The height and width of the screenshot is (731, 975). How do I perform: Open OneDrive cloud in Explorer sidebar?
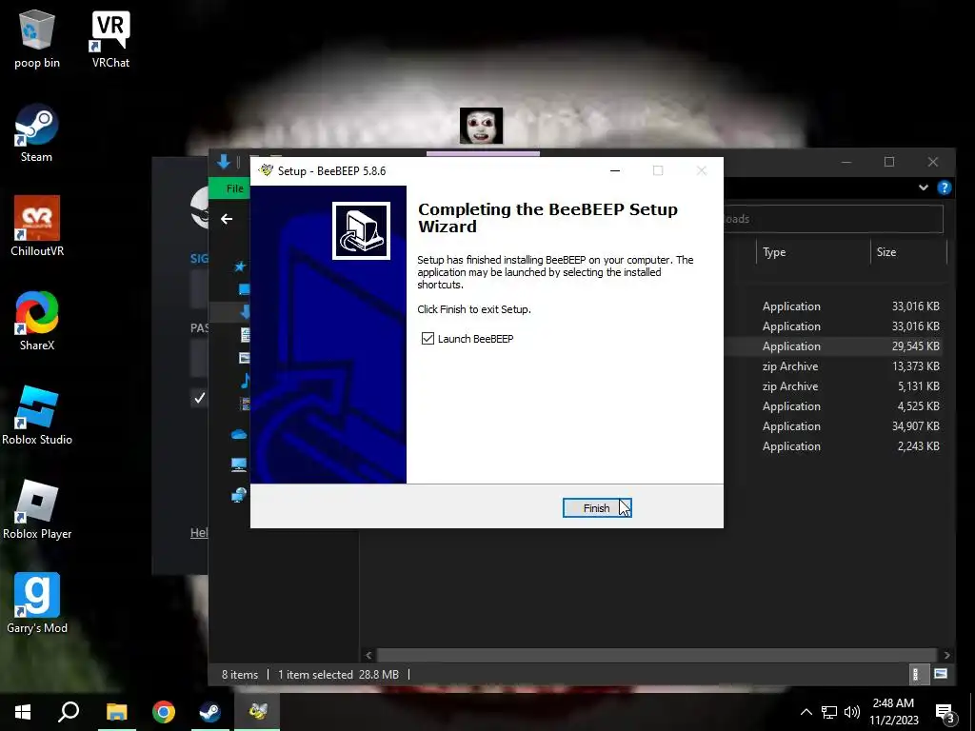(239, 434)
